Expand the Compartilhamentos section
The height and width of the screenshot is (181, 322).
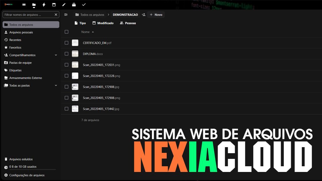pyautogui.click(x=56, y=55)
